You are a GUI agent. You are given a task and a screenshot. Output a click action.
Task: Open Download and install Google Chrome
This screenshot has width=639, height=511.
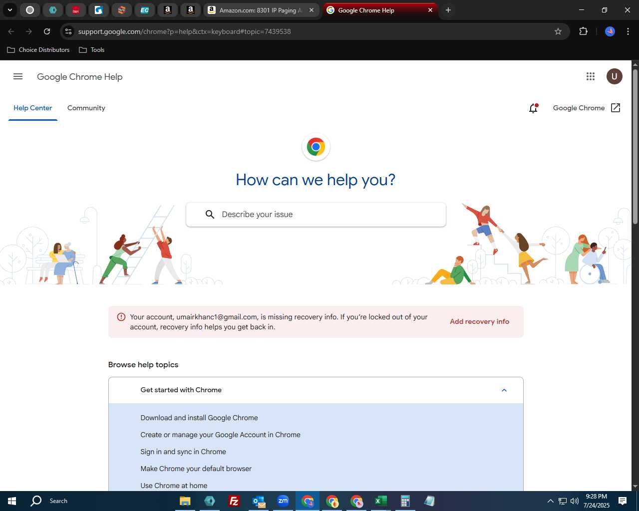pyautogui.click(x=199, y=418)
